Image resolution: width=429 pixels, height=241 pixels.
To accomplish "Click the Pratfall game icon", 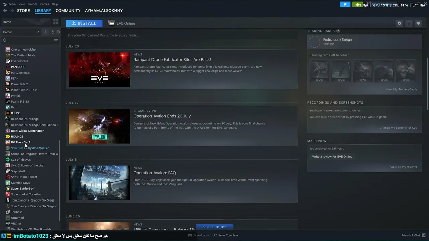I will pos(8,96).
